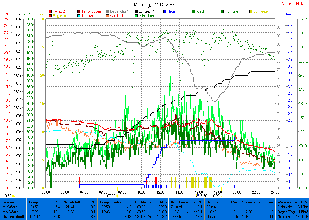
Task: Select the Luftdruck hPa column header
Action: pyautogui.click(x=151, y=202)
